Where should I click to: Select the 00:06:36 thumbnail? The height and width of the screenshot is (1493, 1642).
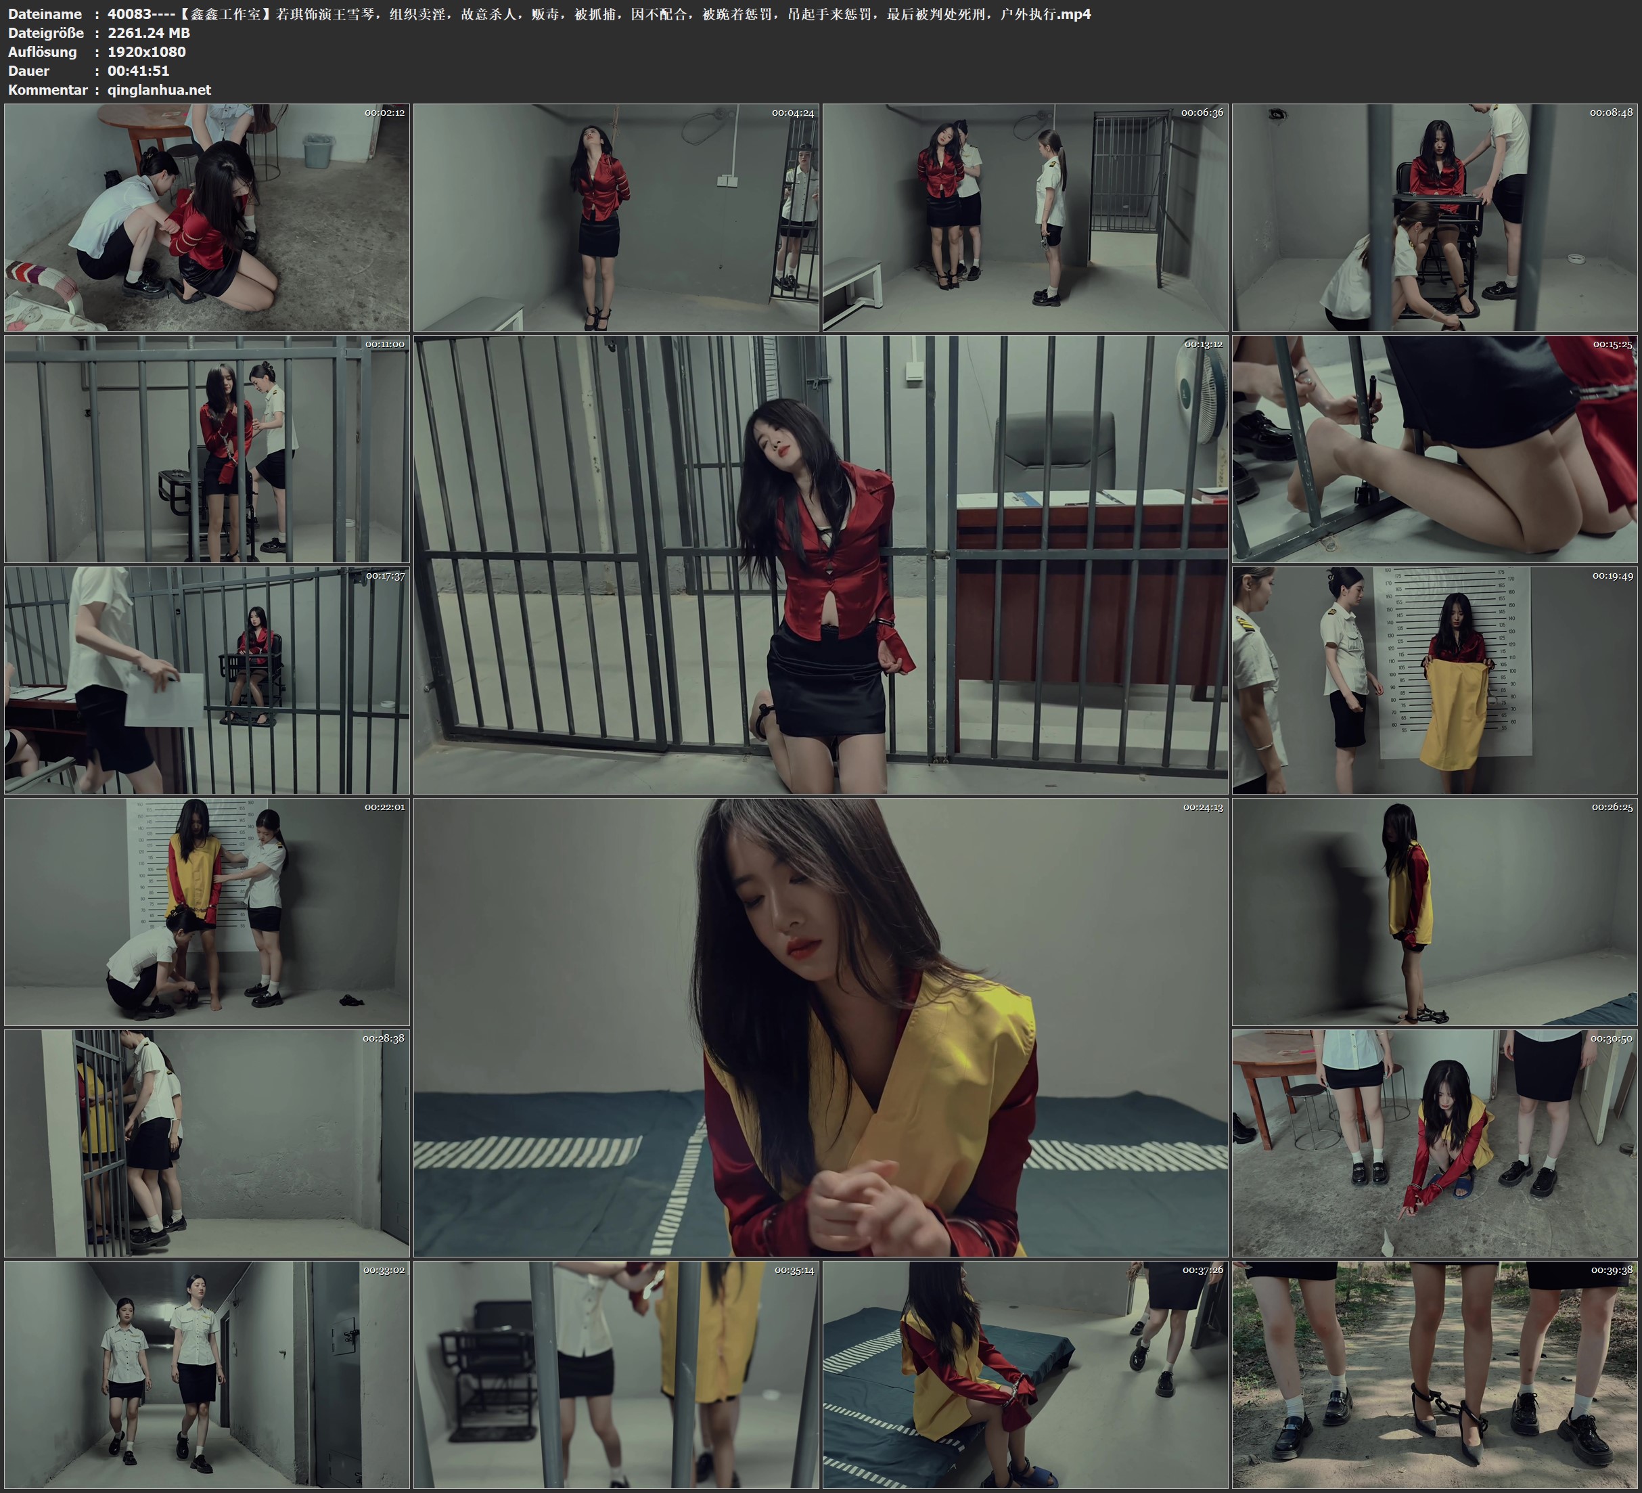[x=1024, y=217]
